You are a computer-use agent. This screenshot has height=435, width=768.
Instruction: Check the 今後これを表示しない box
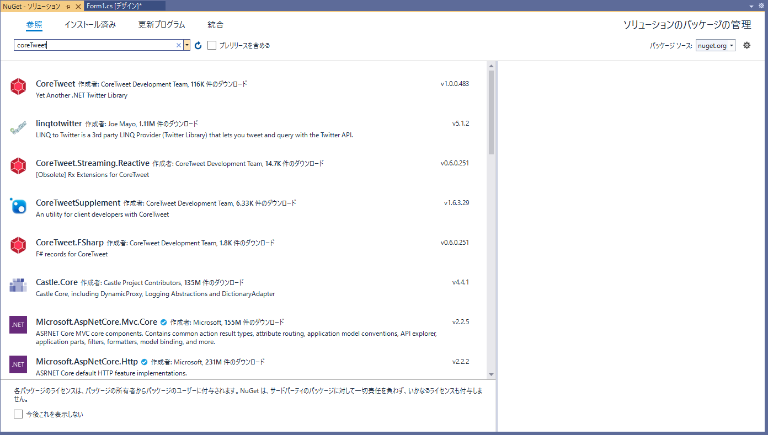click(x=18, y=414)
